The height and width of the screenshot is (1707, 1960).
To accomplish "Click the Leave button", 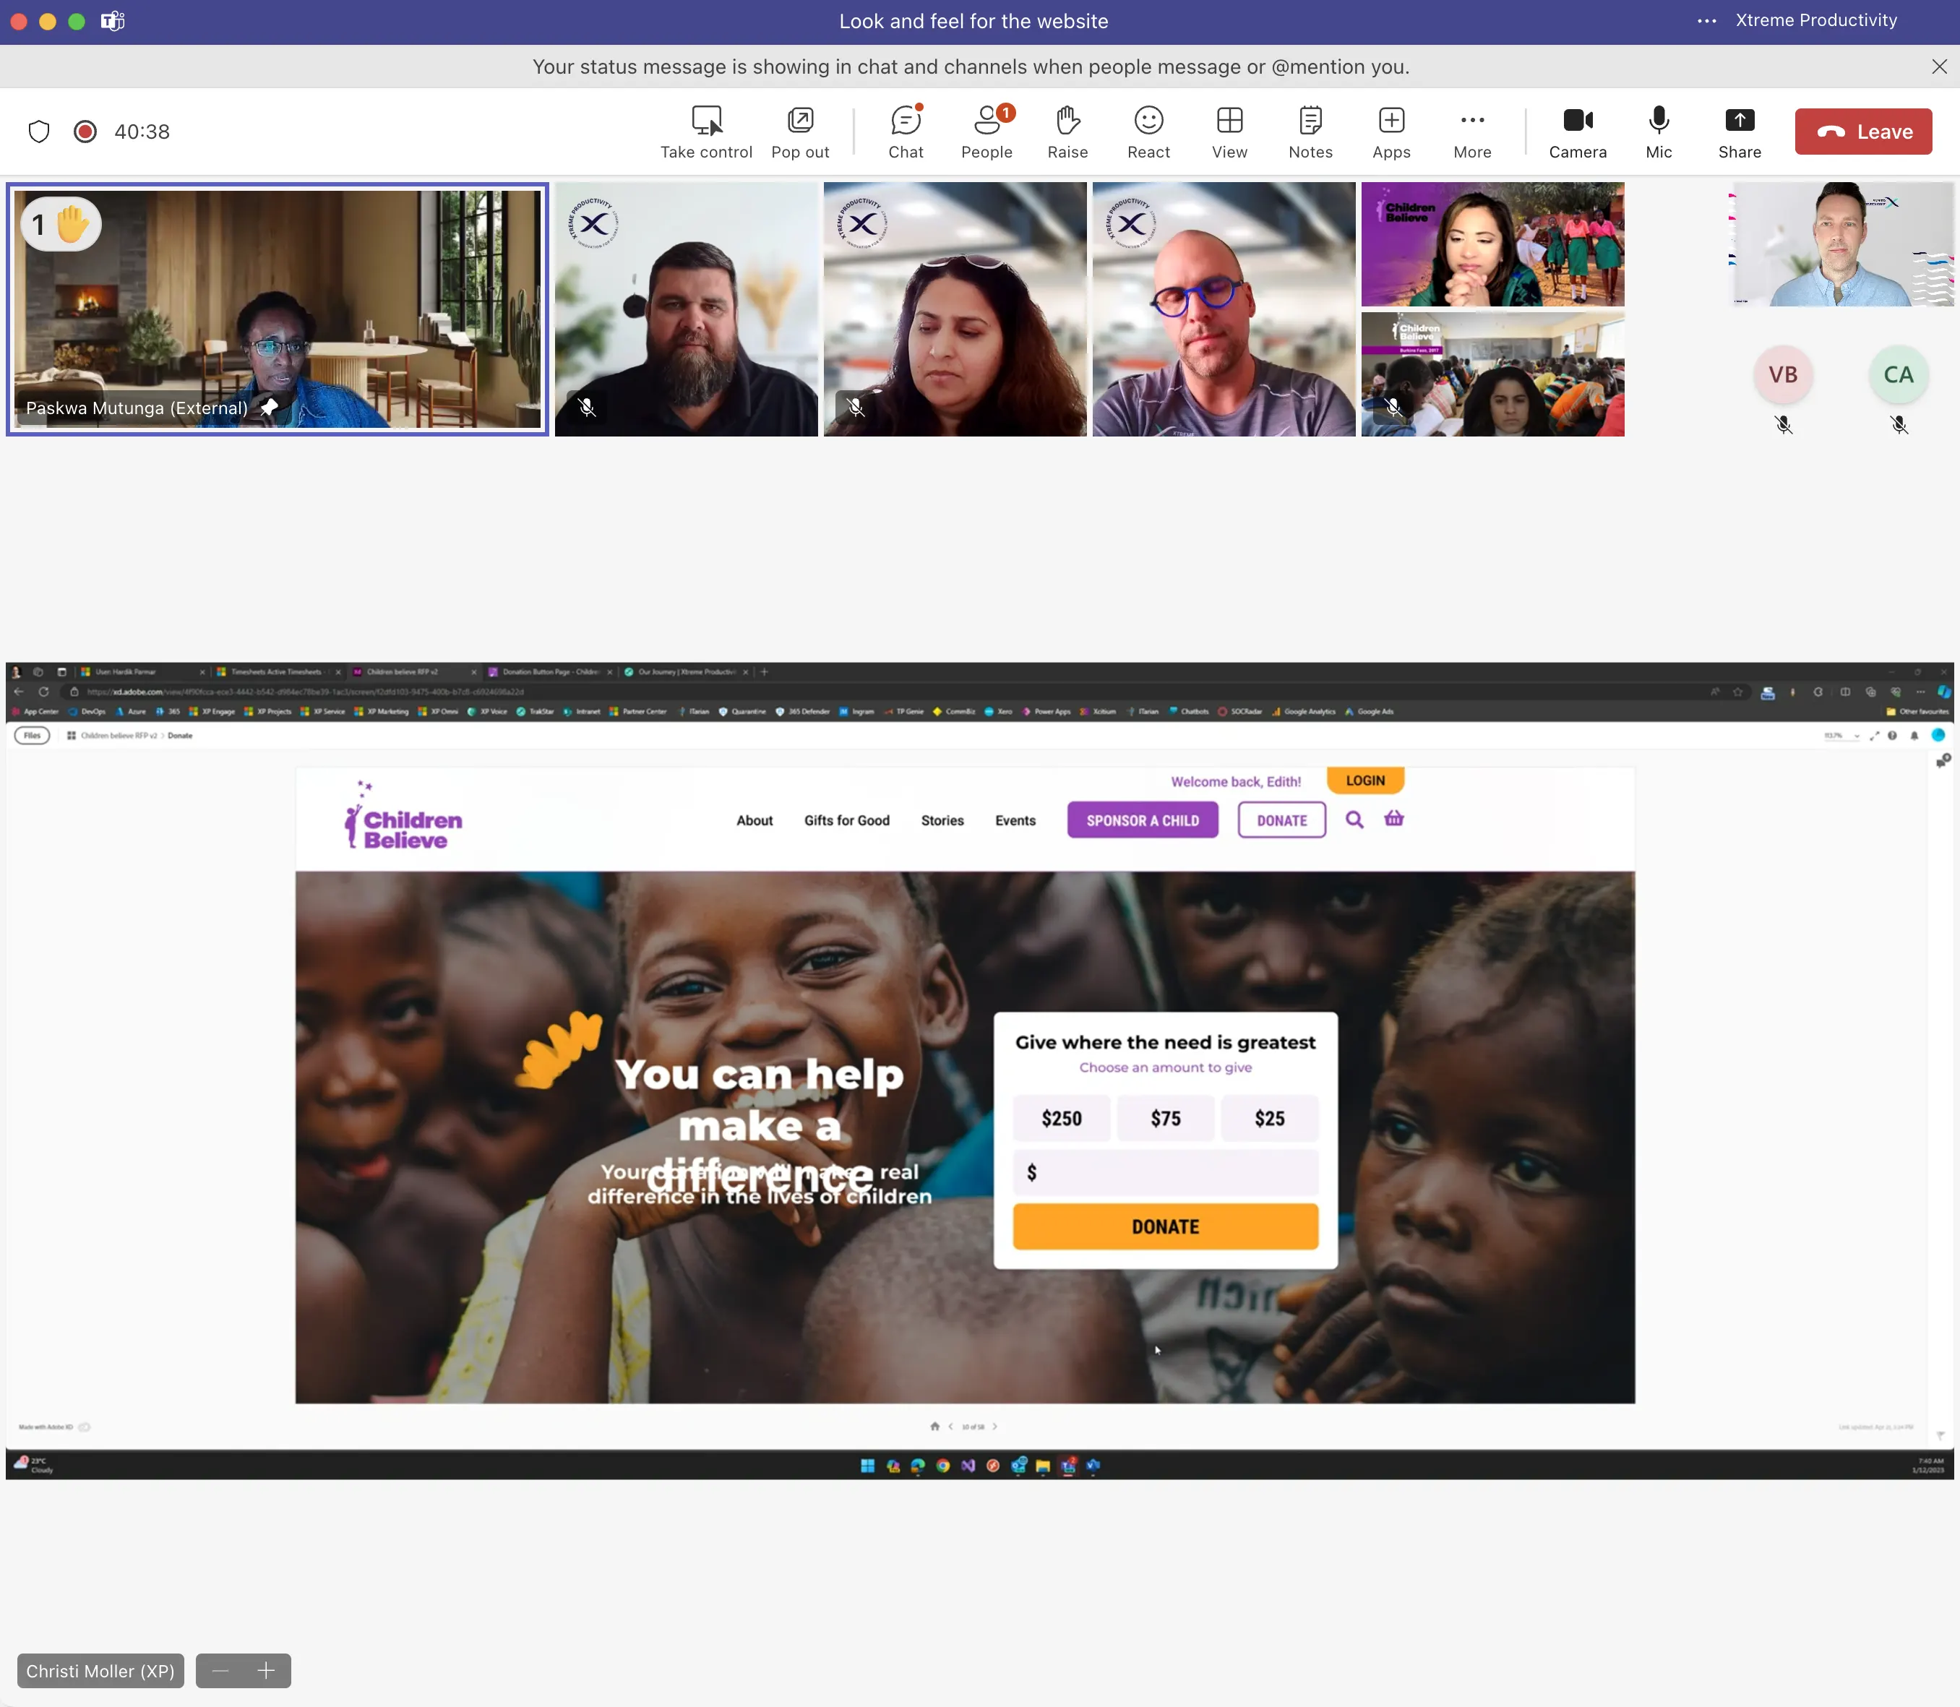I will tap(1862, 132).
